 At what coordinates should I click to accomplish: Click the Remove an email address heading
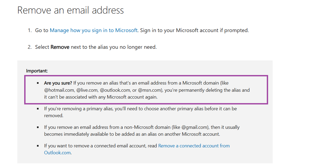pyautogui.click(x=70, y=10)
